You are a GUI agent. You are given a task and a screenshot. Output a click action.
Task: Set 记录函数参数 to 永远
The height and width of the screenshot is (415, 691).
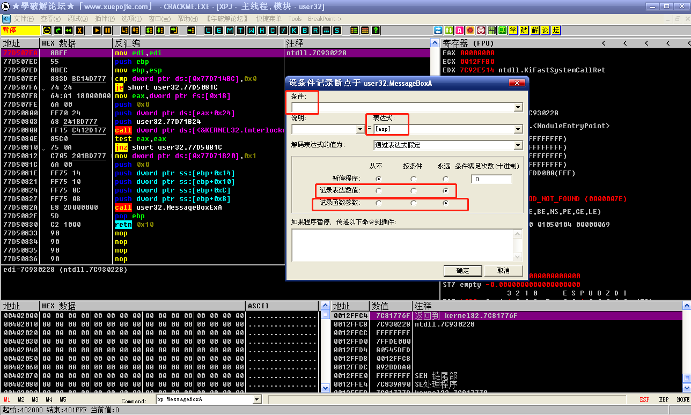[x=445, y=203]
